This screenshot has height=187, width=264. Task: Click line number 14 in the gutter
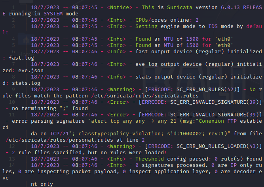coord(12,165)
